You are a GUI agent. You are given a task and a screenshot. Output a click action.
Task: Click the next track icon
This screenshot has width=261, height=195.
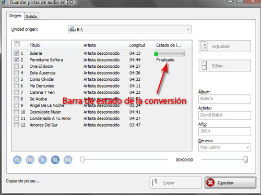click(x=68, y=160)
